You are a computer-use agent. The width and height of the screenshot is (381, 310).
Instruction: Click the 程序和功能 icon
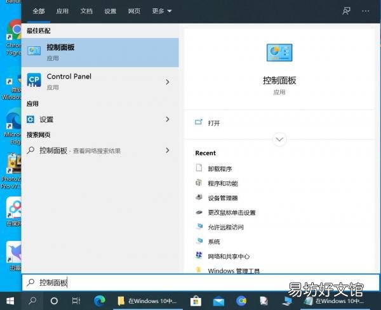[199, 182]
